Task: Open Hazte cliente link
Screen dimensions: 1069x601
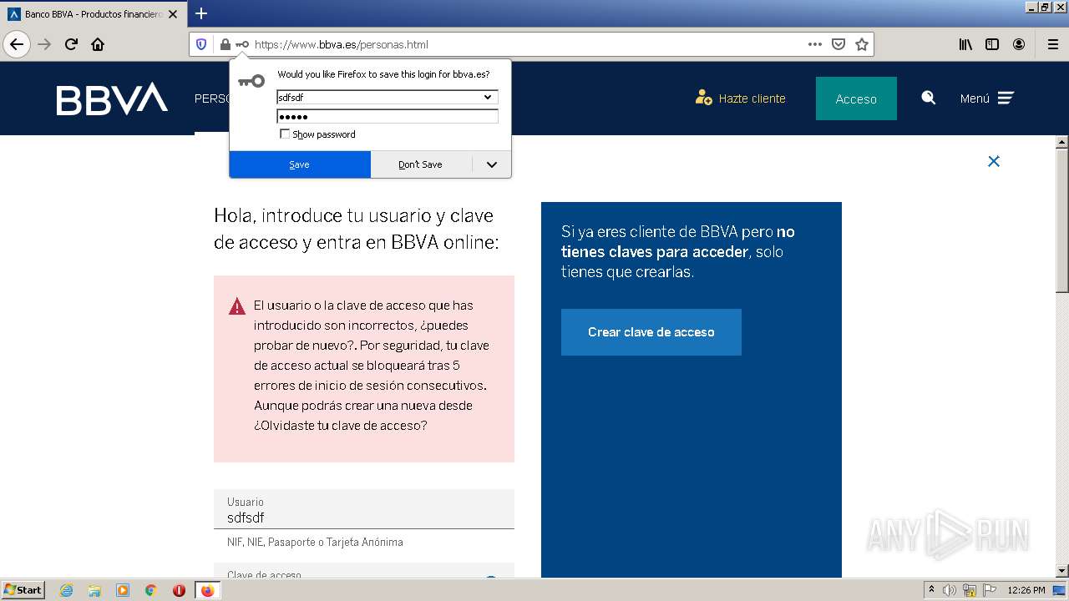Action: [x=741, y=98]
